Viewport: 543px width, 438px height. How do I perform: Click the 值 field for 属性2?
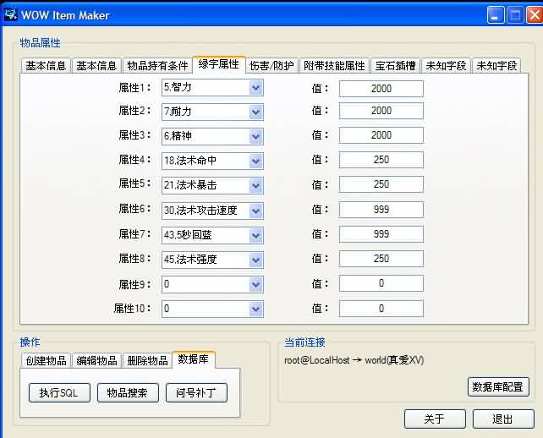381,111
